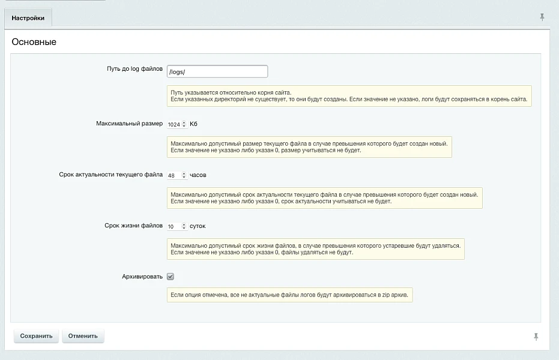
Task: Click the hint about путь относительно корня сайта
Action: point(349,96)
